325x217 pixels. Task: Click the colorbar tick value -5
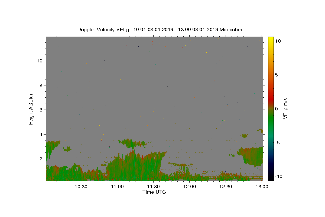(x=277, y=143)
